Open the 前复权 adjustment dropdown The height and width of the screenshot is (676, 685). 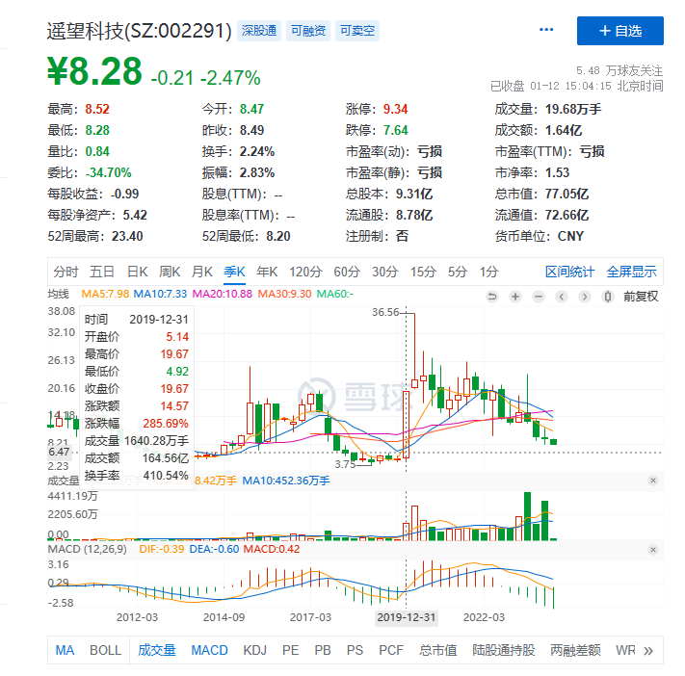tap(640, 296)
